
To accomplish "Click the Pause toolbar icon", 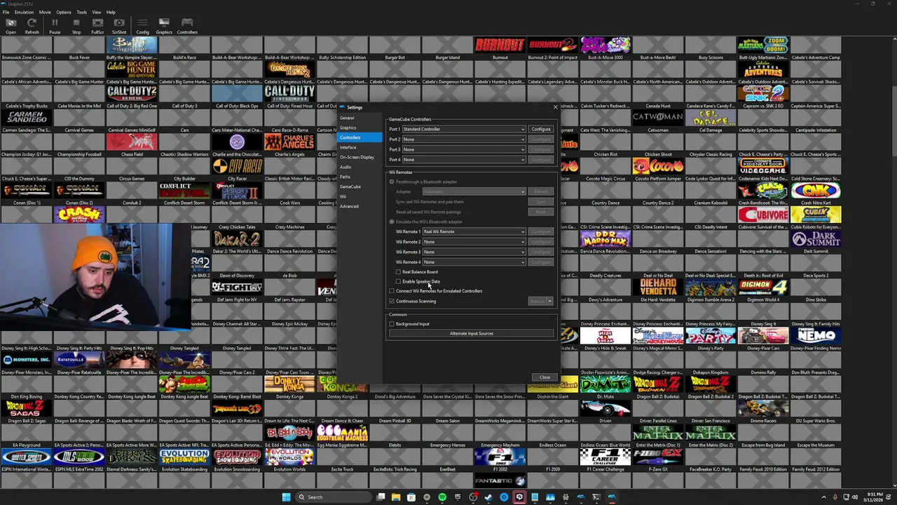I will point(55,23).
